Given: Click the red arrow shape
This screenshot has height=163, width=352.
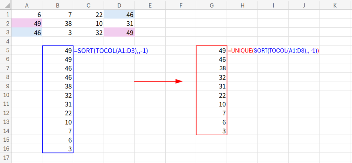Looking at the screenshot, I should tap(158, 81).
